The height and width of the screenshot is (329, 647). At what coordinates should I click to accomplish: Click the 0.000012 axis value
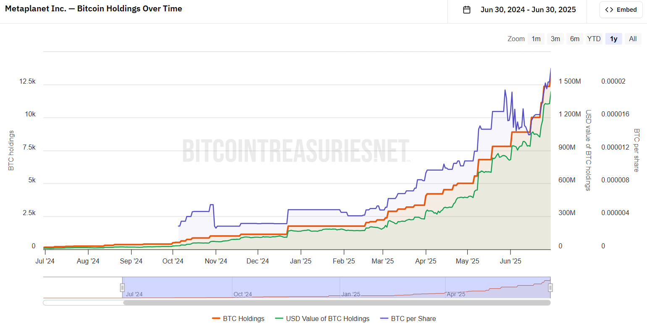615,147
